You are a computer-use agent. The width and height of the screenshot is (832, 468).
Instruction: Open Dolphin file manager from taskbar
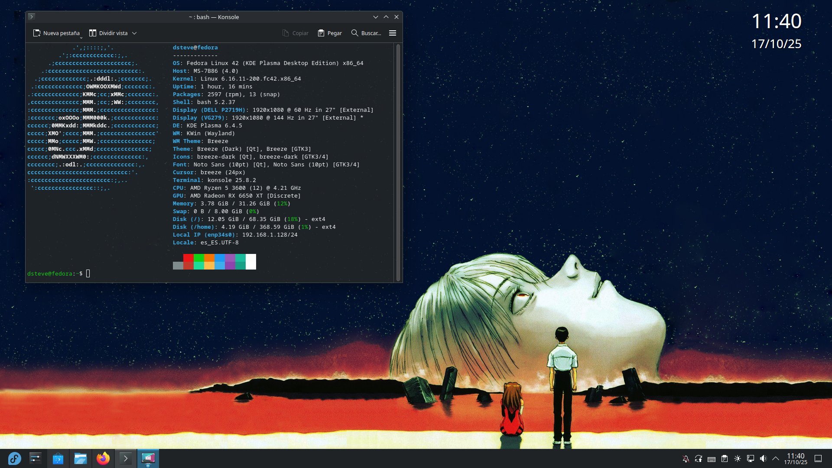(x=80, y=458)
